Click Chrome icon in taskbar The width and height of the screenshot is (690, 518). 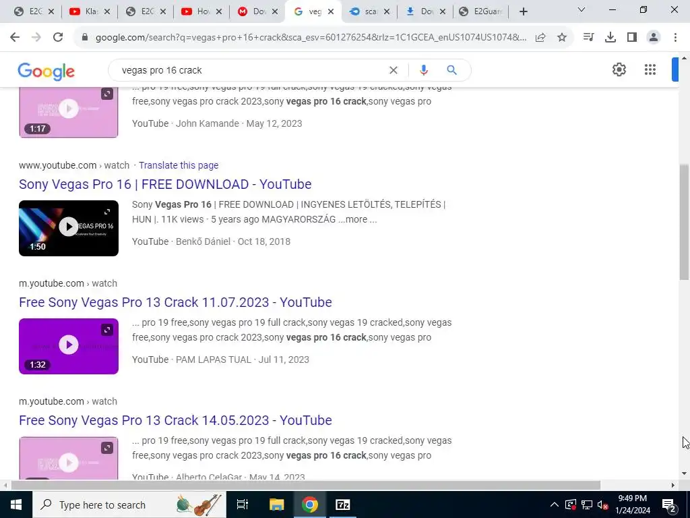pos(310,505)
